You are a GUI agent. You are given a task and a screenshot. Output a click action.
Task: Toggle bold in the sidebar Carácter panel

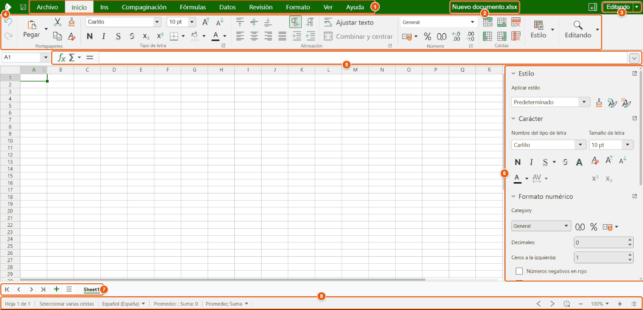[x=517, y=162]
